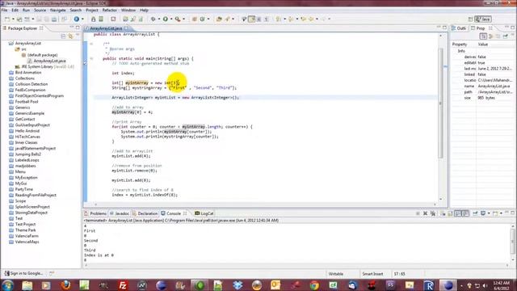Click the Back navigation arrow icon
This screenshot has width=517, height=291.
click(x=311, y=19)
